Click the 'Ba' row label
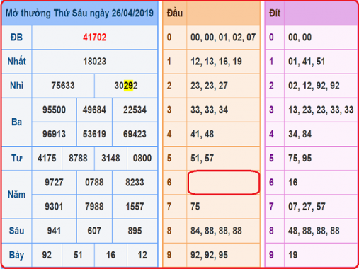This screenshot has height=269, width=359. pos(16,122)
